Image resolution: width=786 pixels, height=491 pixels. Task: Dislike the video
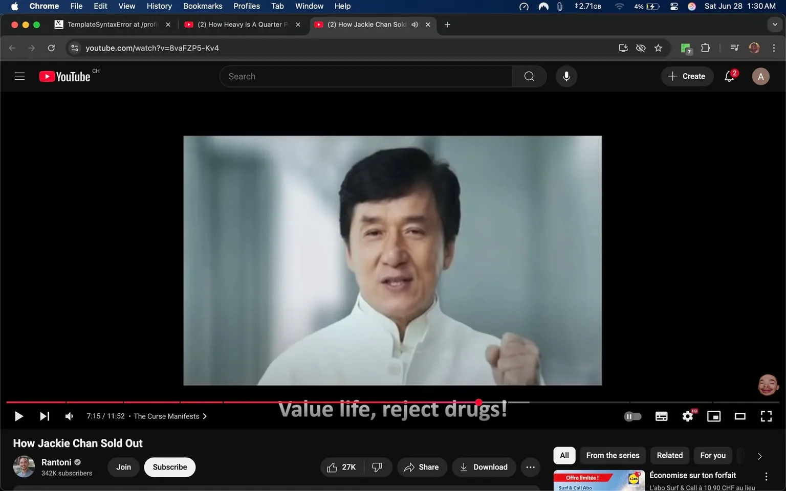pos(377,467)
